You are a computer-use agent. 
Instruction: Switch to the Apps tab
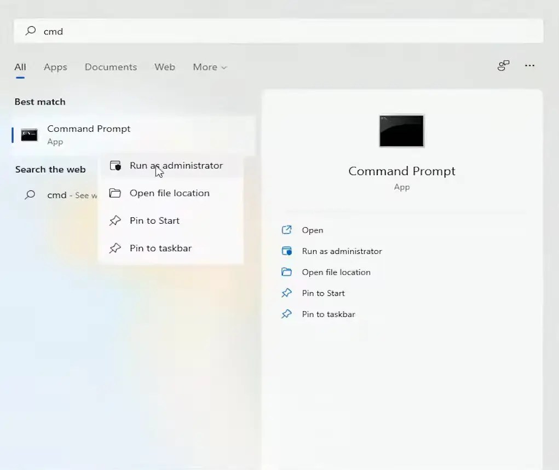(x=55, y=67)
